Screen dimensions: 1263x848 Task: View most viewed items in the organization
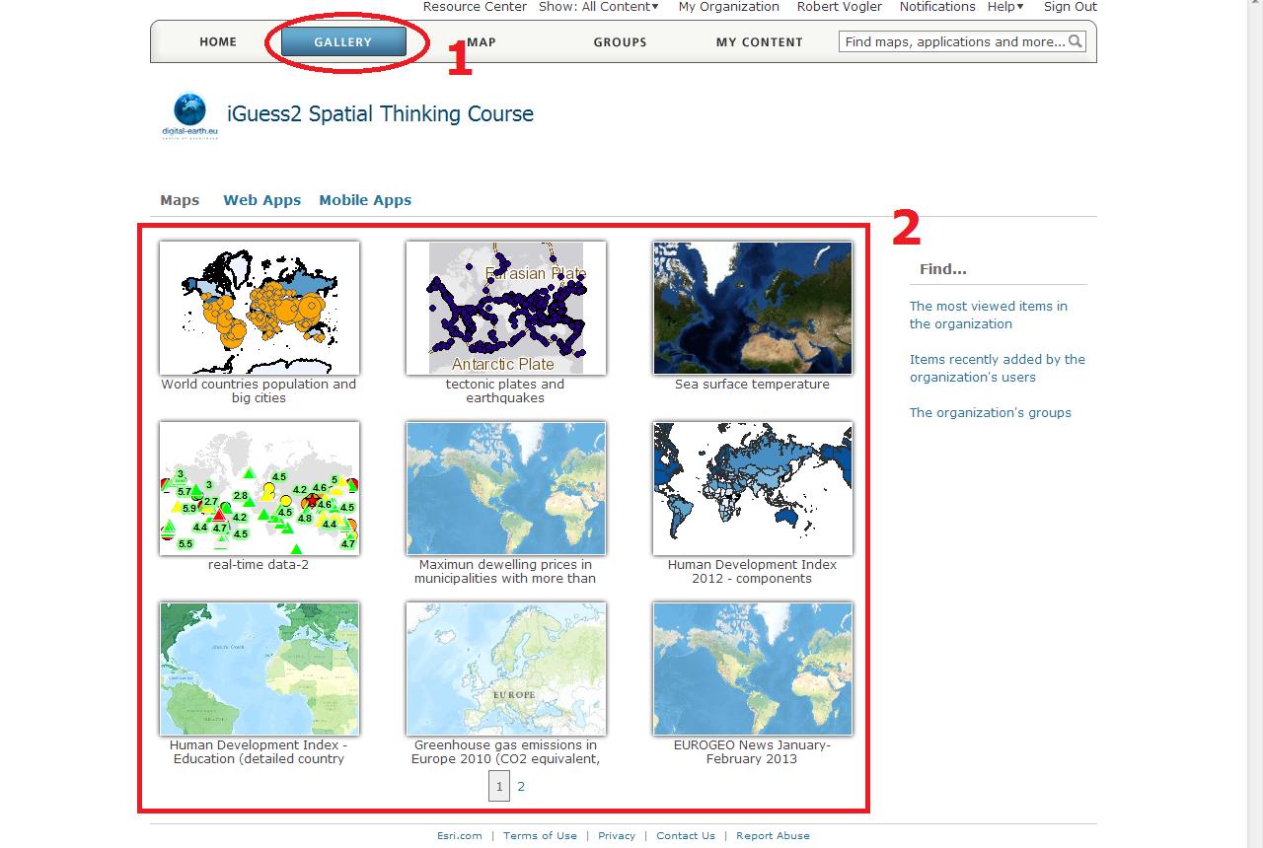(x=989, y=315)
